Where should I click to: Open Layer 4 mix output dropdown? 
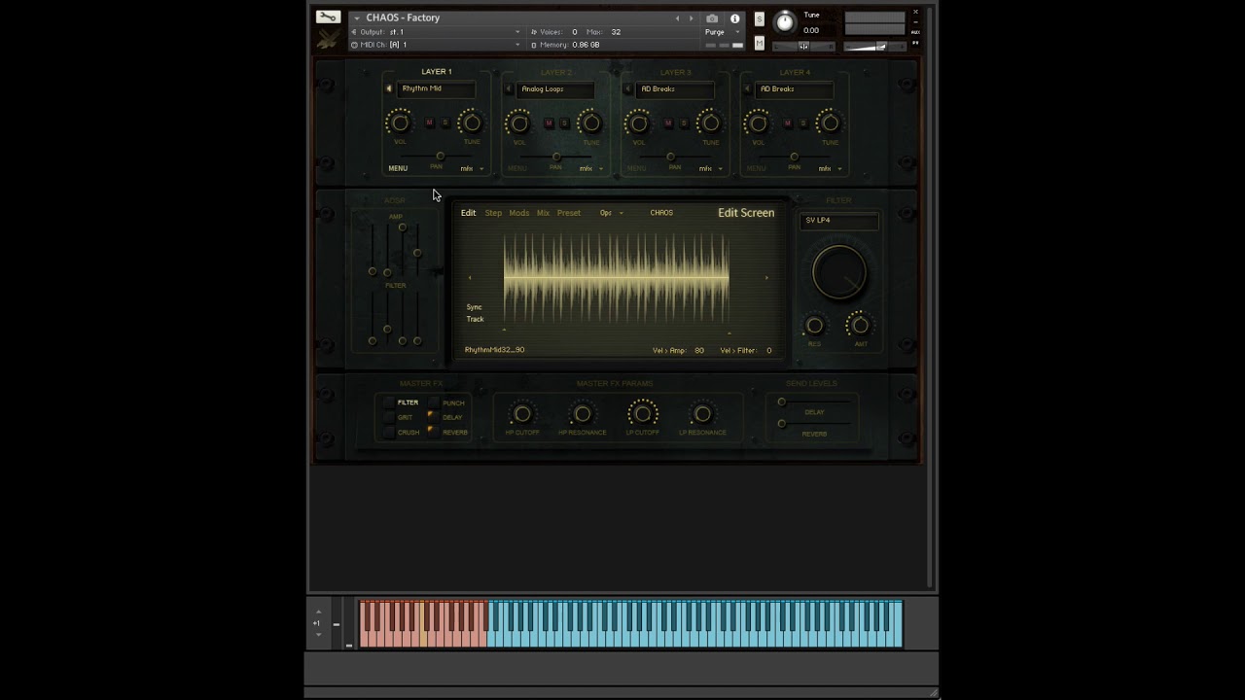click(x=831, y=168)
